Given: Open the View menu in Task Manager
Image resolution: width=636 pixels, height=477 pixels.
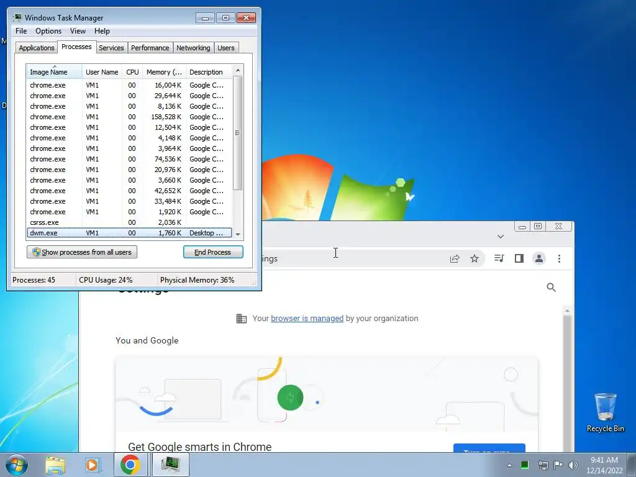Looking at the screenshot, I should point(78,31).
